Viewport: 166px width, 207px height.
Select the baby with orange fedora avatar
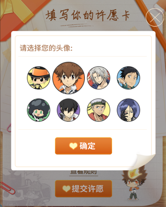(39, 78)
